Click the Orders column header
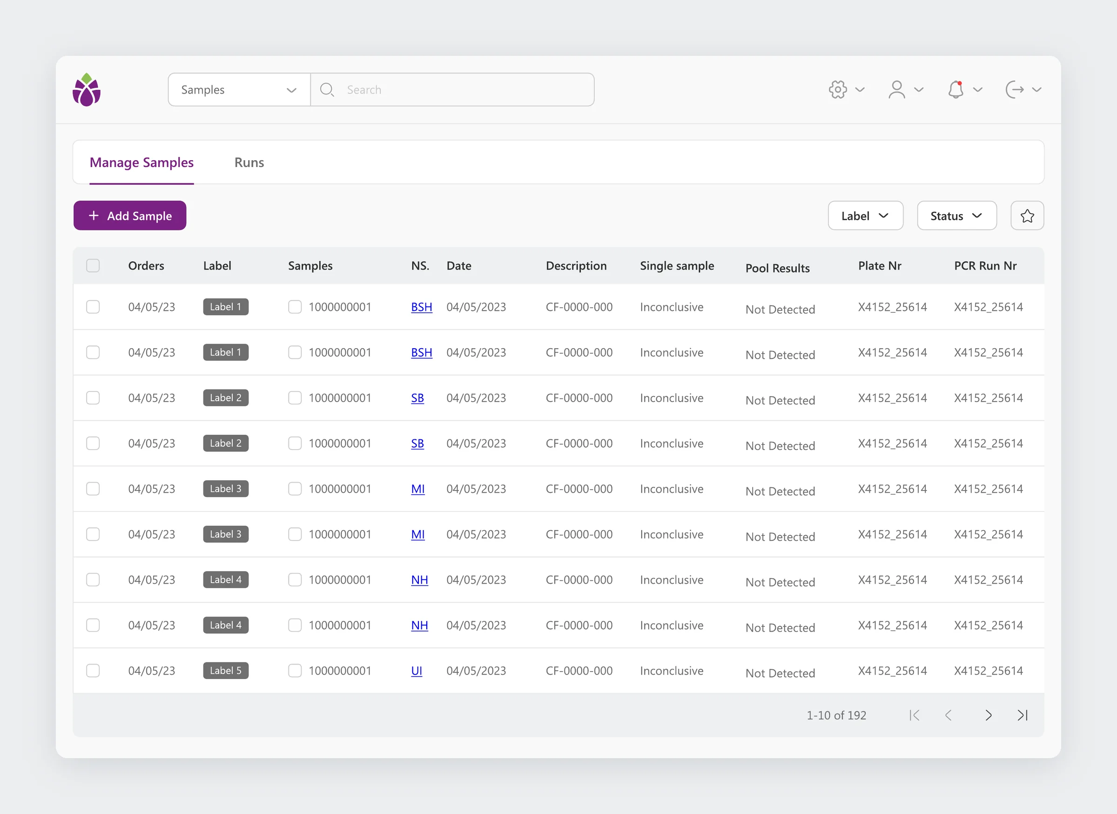Image resolution: width=1117 pixels, height=814 pixels. (146, 266)
